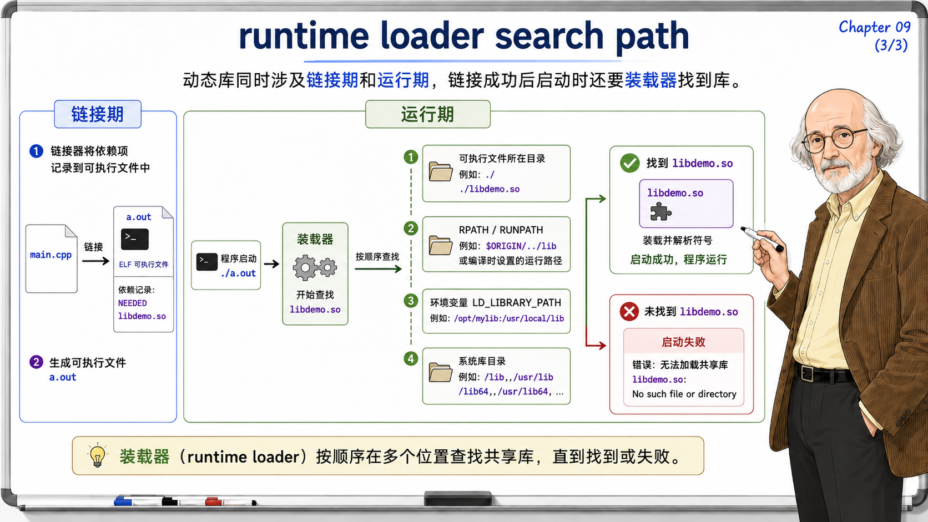Click the "开始查找" text in 装载器 box
Viewport: 928px width, 522px height.
[315, 295]
